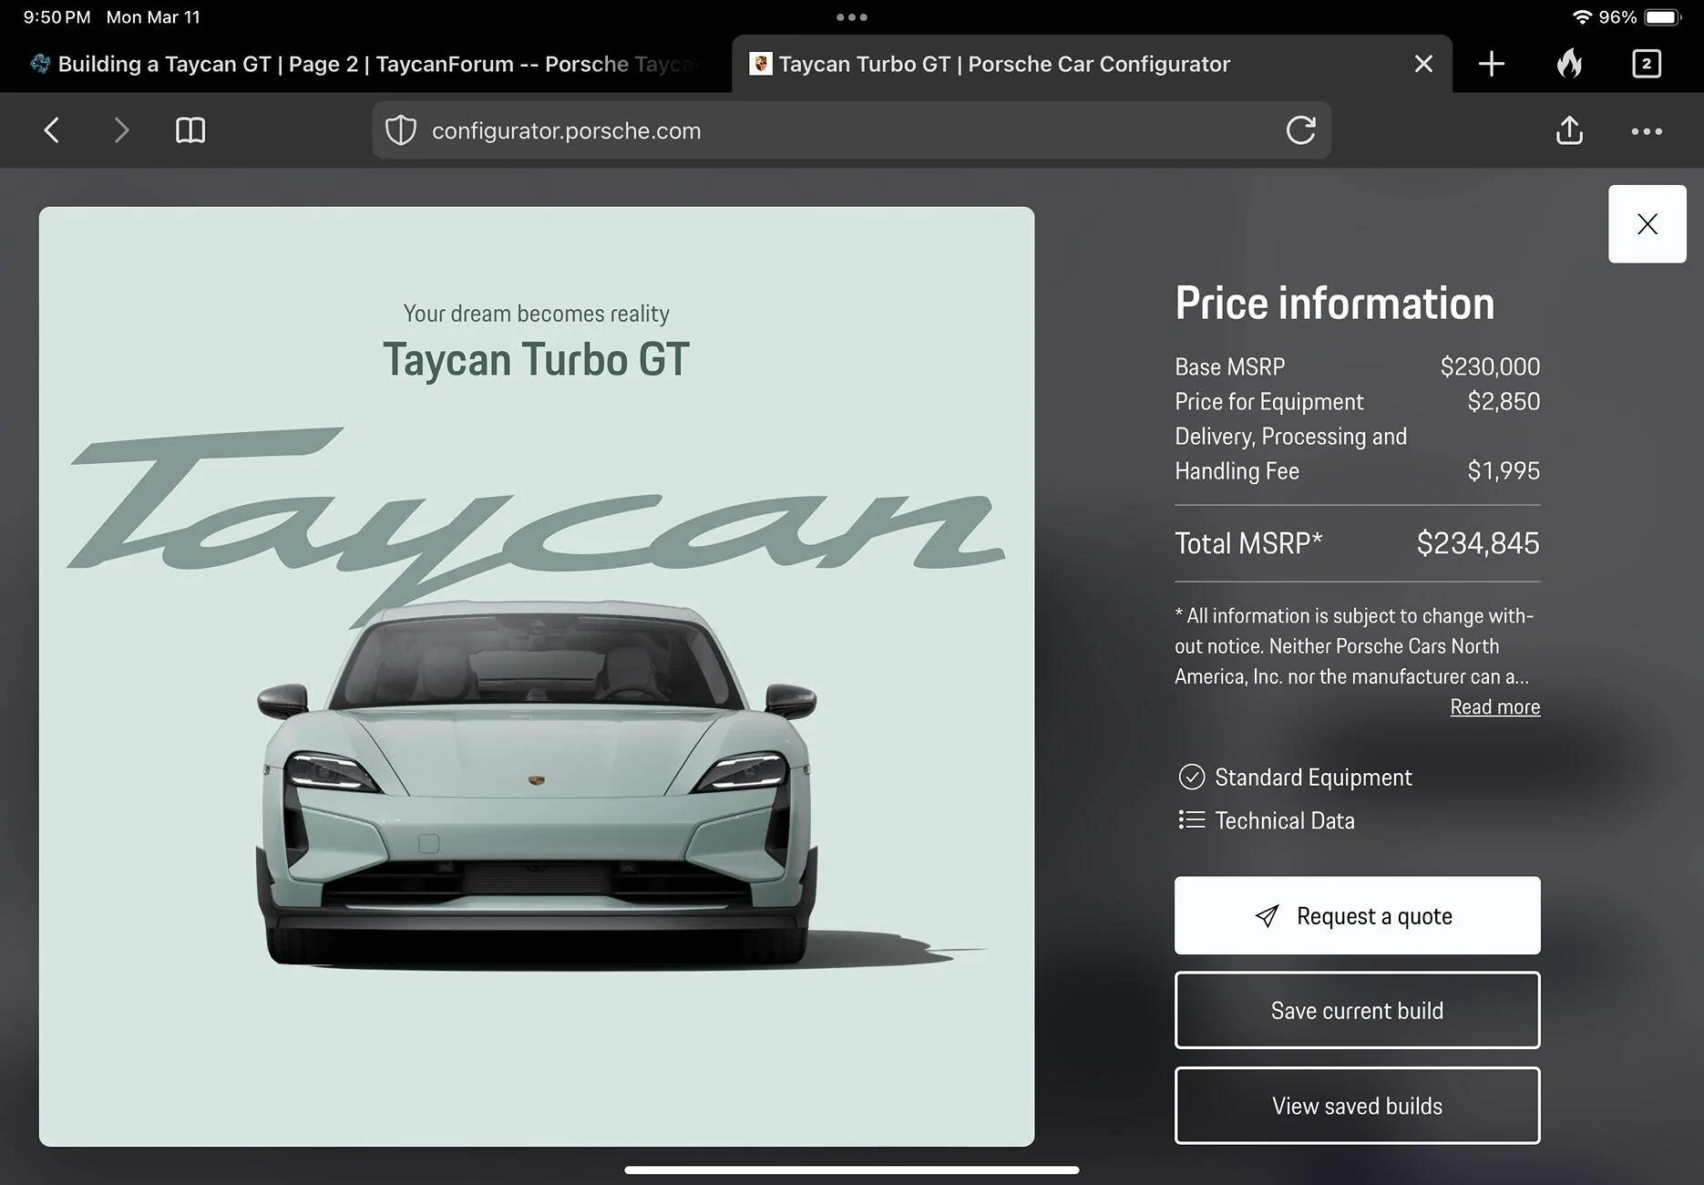Viewport: 1704px width, 1185px height.
Task: Click the Price for Equipment $2,850 value
Action: coord(1504,401)
